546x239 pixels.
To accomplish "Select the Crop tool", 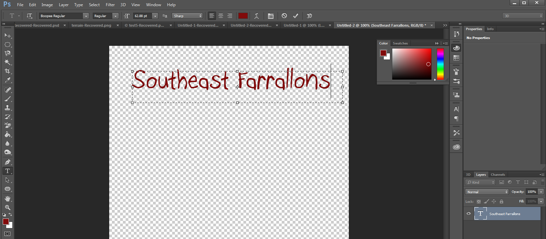I will pyautogui.click(x=8, y=71).
